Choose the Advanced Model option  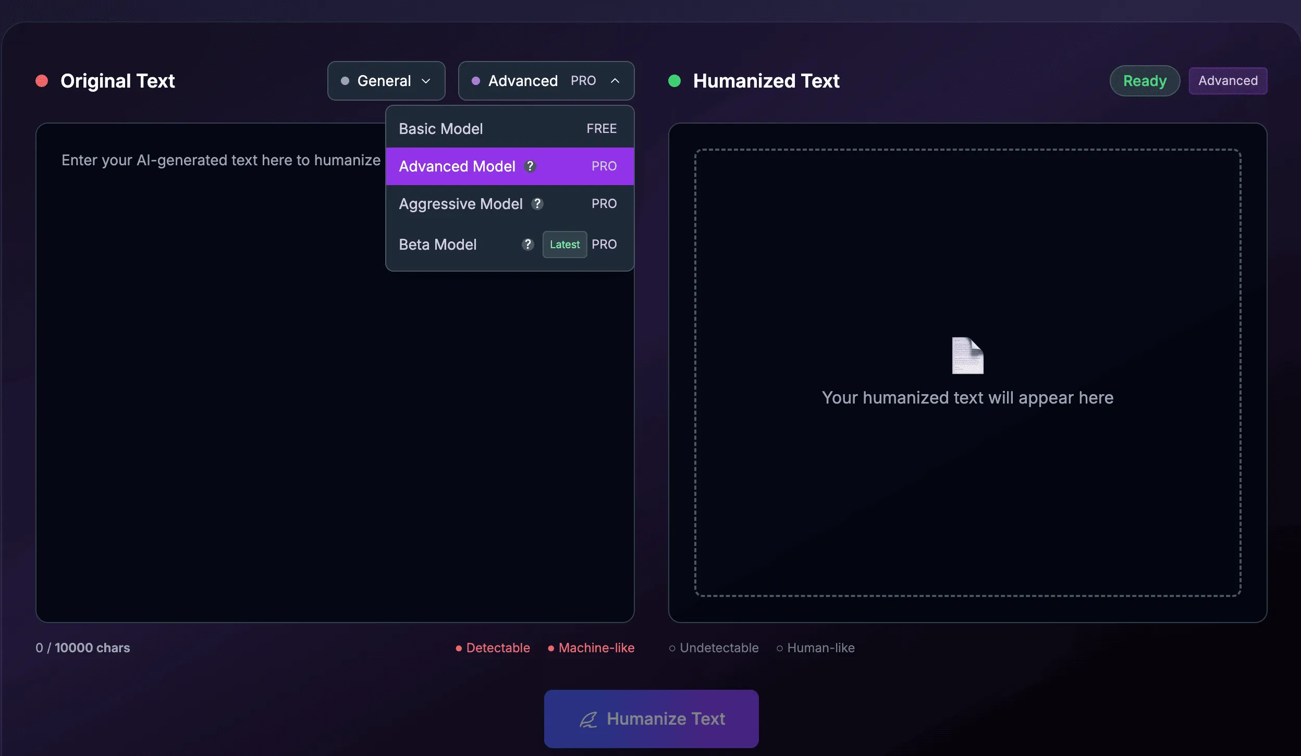point(510,166)
